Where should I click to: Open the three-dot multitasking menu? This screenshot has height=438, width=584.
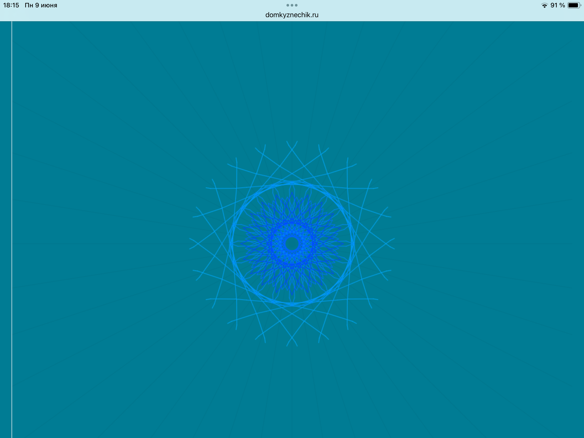tap(292, 5)
